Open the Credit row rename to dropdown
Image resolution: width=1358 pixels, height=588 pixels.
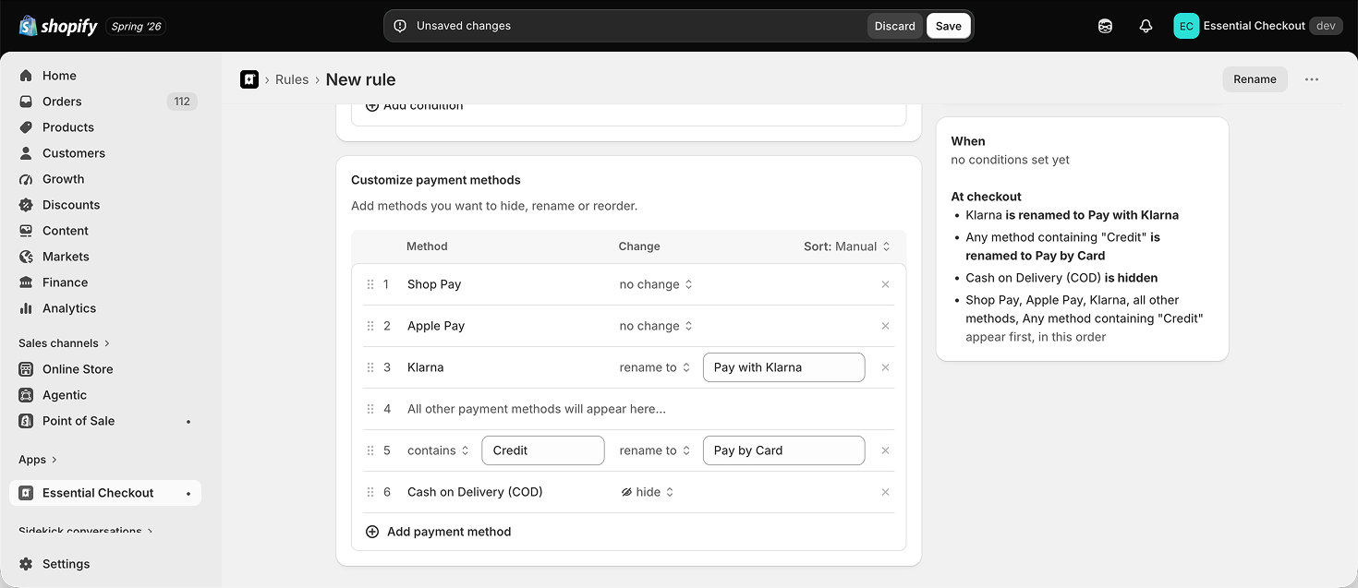655,450
